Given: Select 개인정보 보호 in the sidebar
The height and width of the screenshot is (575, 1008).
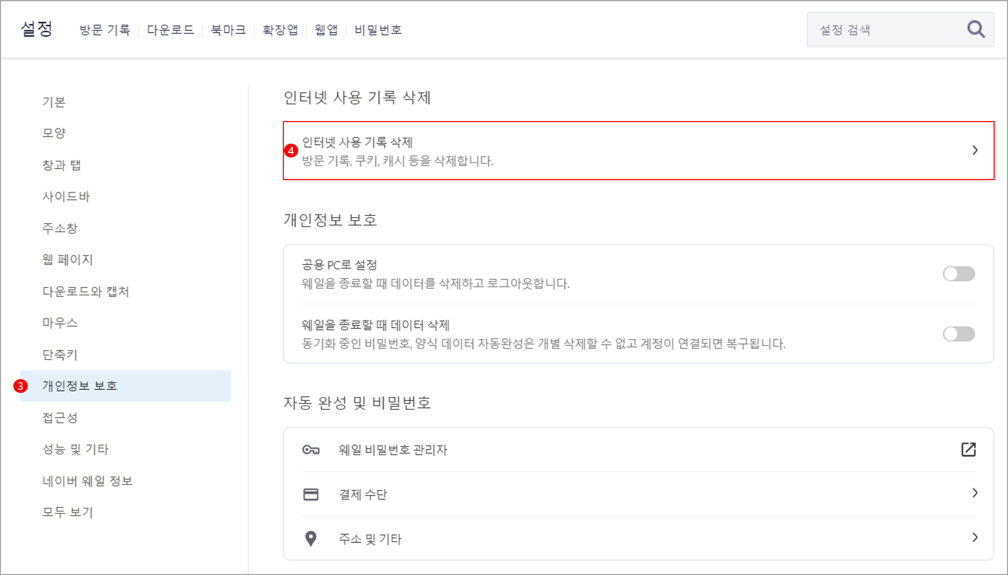Looking at the screenshot, I should [x=80, y=386].
